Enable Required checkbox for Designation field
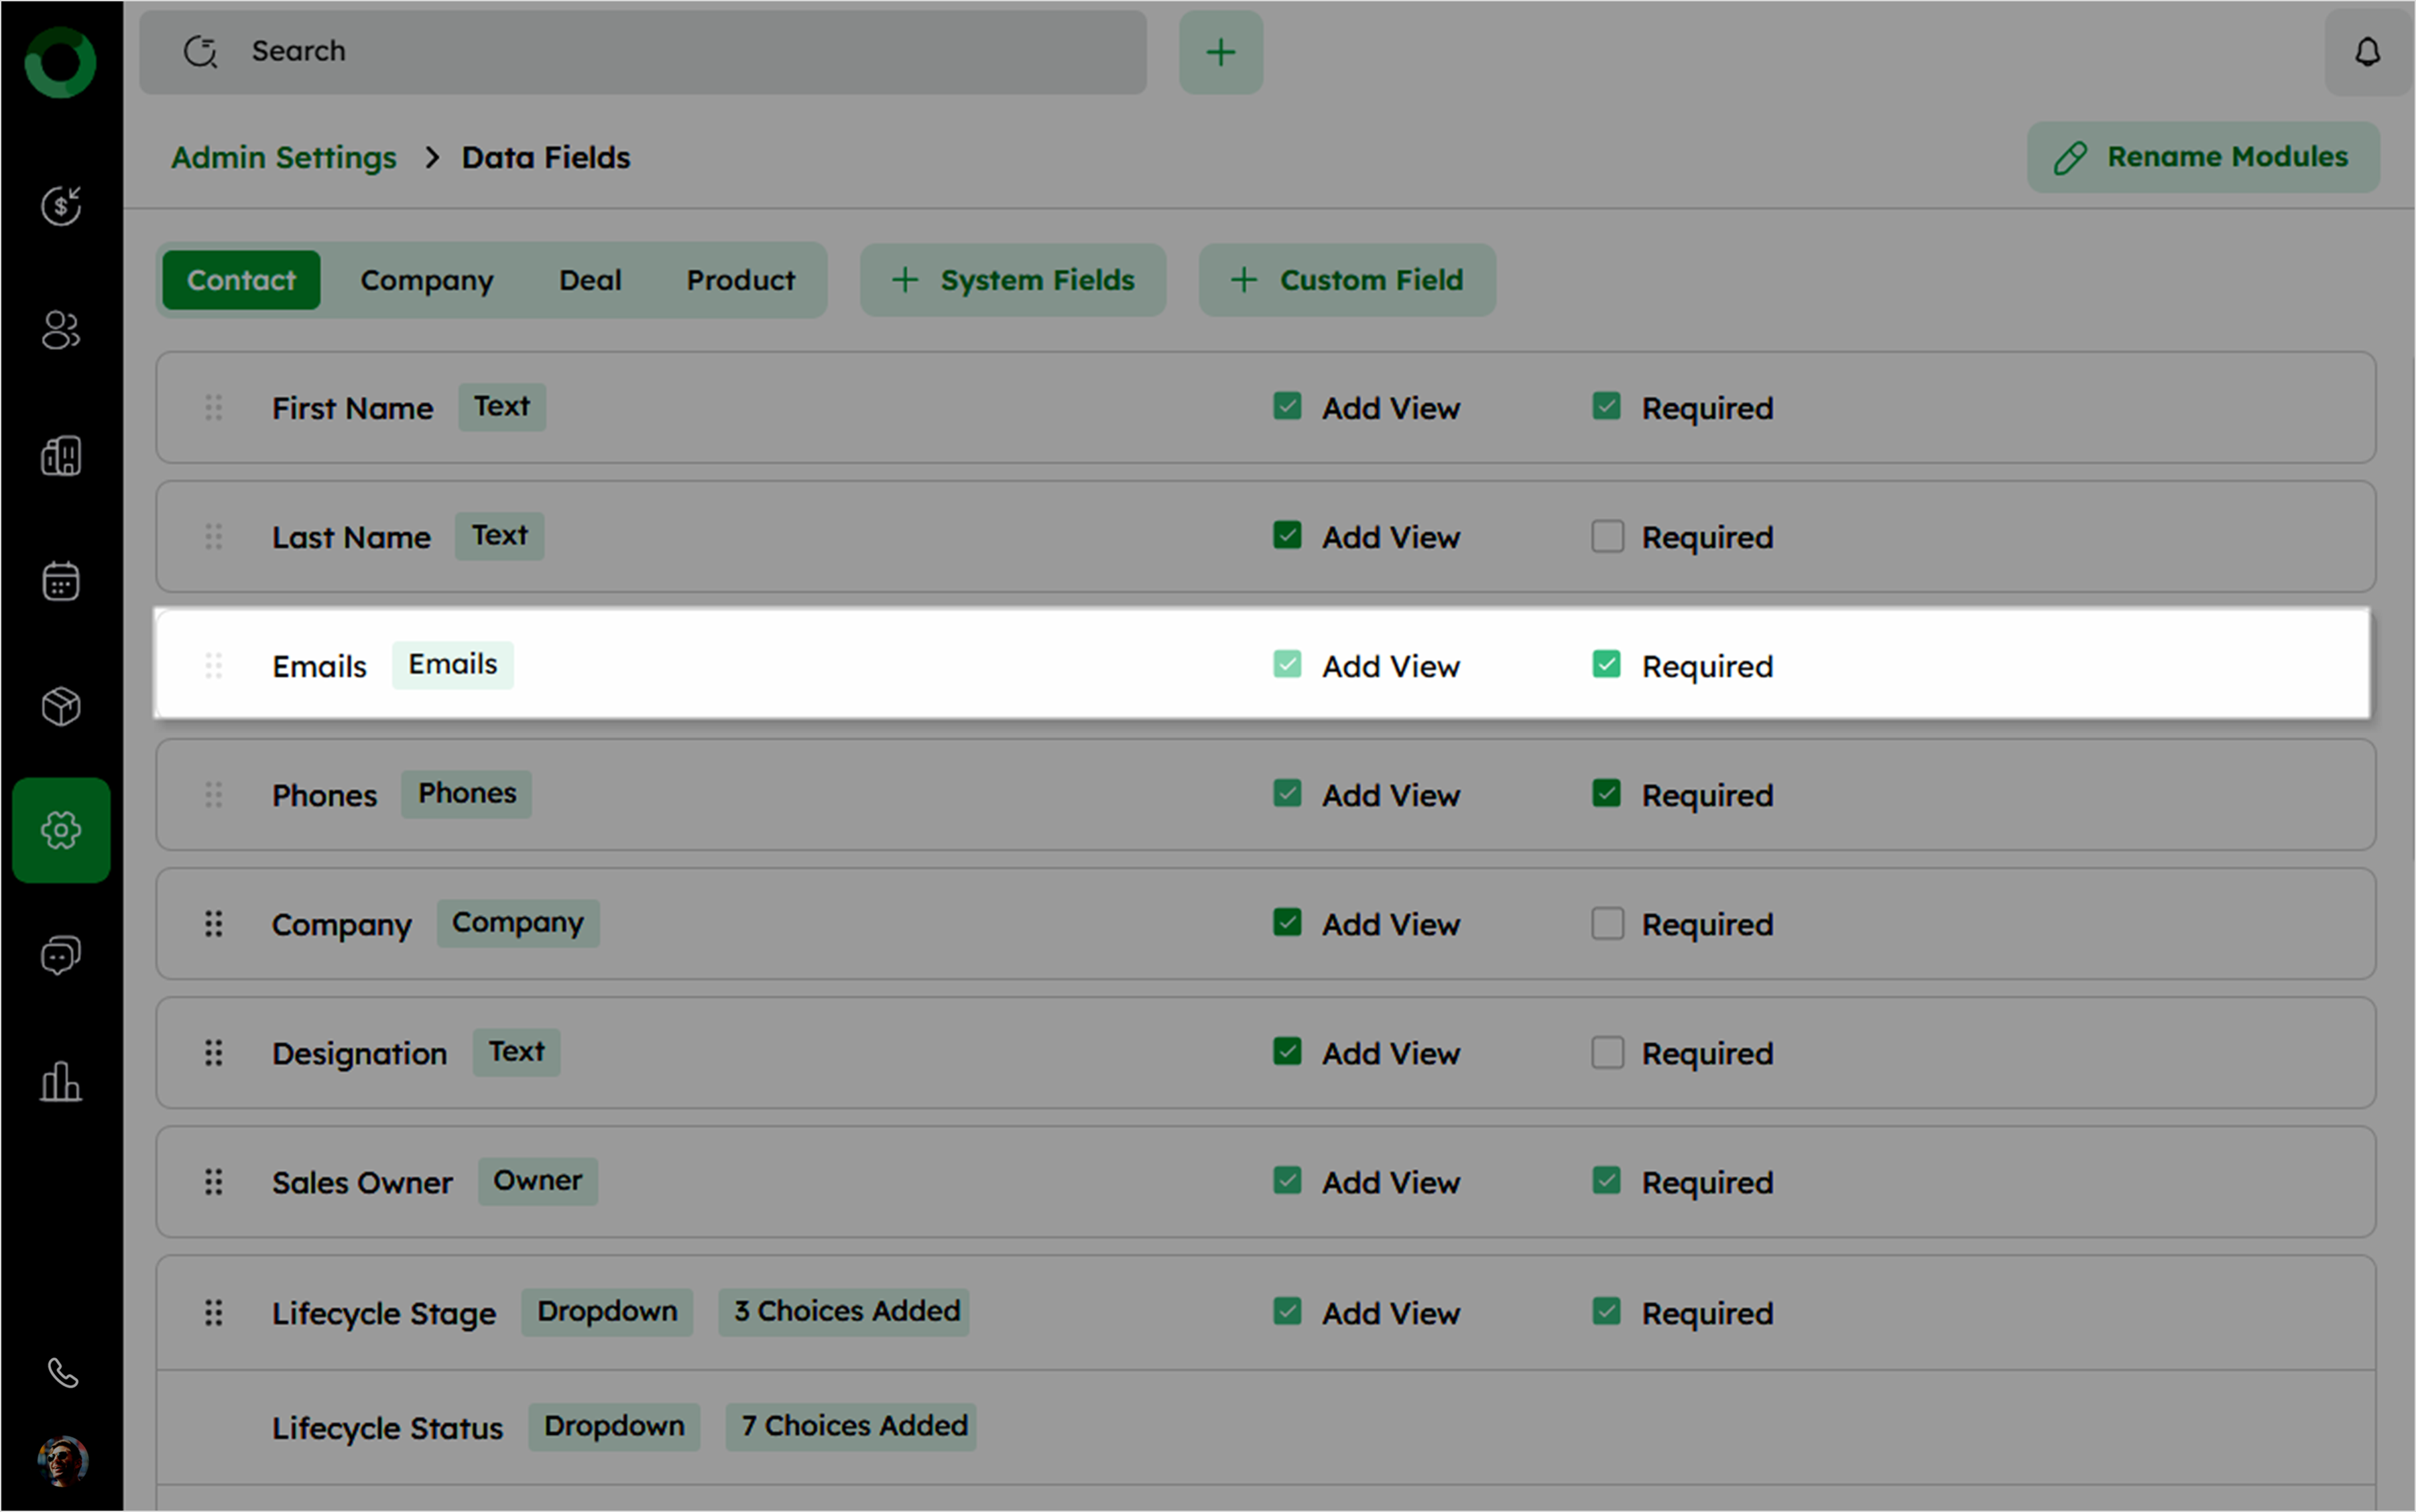Image resolution: width=2416 pixels, height=1512 pixels. coord(1607,1052)
